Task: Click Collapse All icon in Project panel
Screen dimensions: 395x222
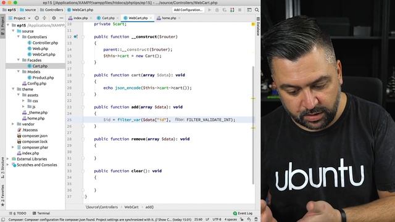Action: pos(44,18)
